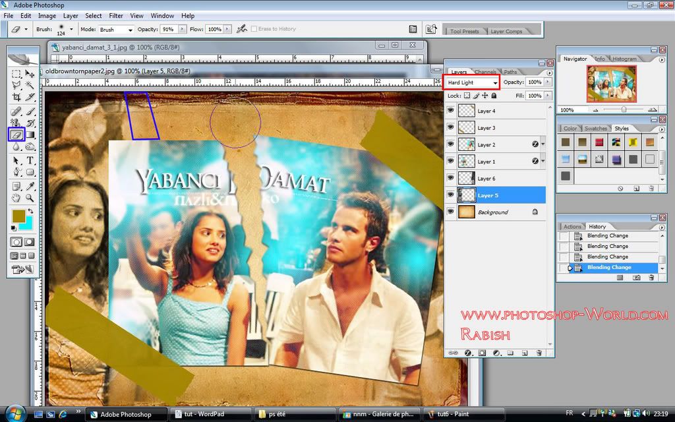Select the Zoom tool

(30, 198)
